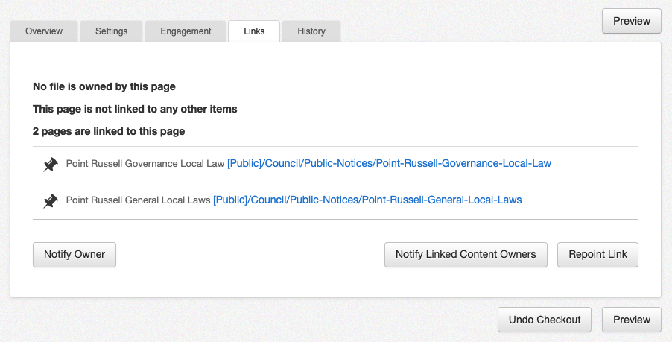The image size is (672, 342).
Task: Click the '2 pages are linked' heading
Action: (x=109, y=131)
